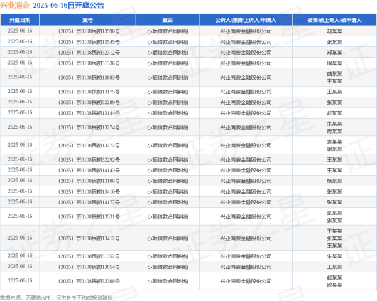Click defendant name 曲某某

tap(334, 74)
